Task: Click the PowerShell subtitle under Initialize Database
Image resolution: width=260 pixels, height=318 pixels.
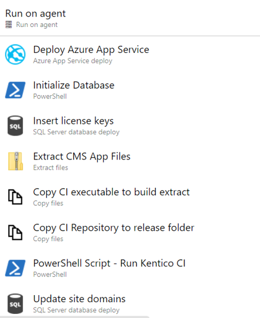Action: (50, 96)
